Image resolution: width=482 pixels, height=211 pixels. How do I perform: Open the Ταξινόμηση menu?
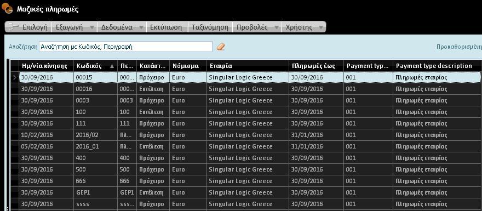pos(210,27)
